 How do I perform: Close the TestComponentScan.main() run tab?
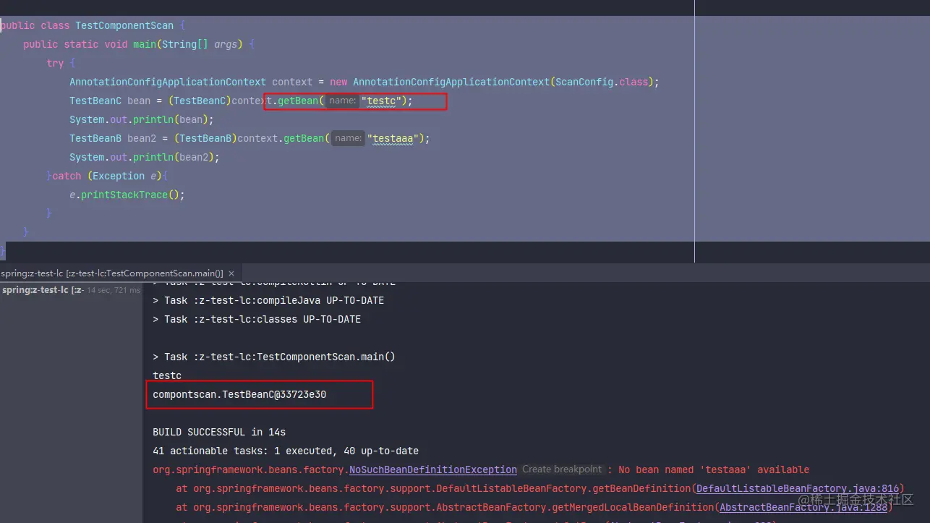231,273
